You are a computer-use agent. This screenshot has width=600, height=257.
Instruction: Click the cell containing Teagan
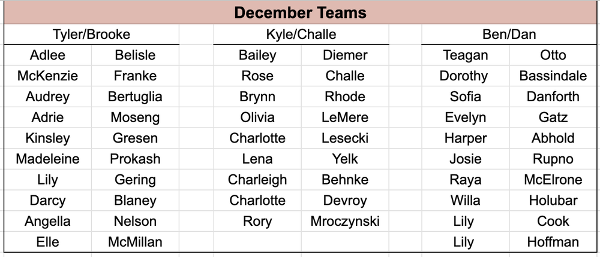point(466,55)
